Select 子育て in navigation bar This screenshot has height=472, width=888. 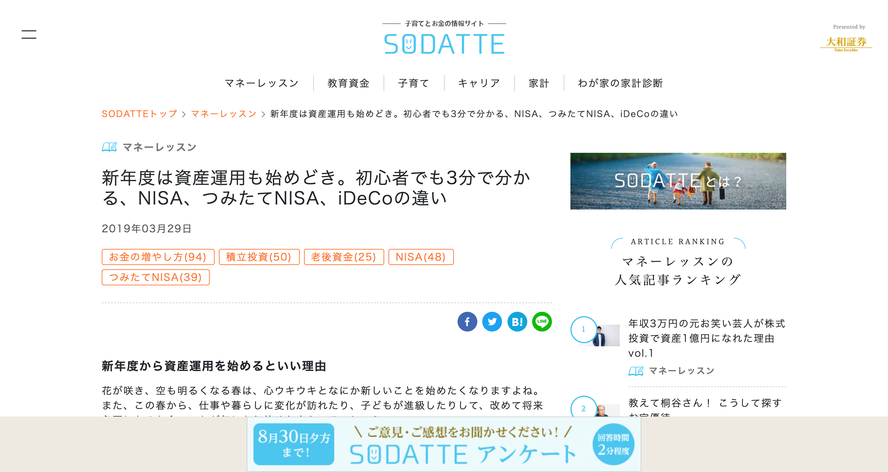coord(414,83)
